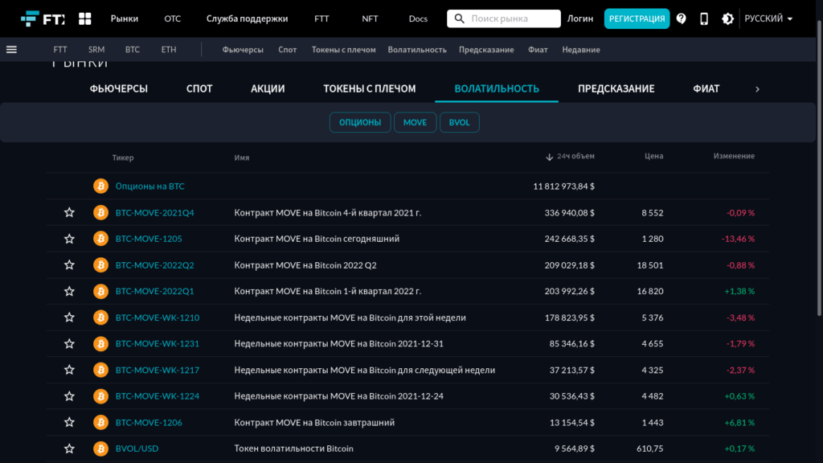Click Bitcoin icon next to Опционы на BTC

pyautogui.click(x=100, y=186)
